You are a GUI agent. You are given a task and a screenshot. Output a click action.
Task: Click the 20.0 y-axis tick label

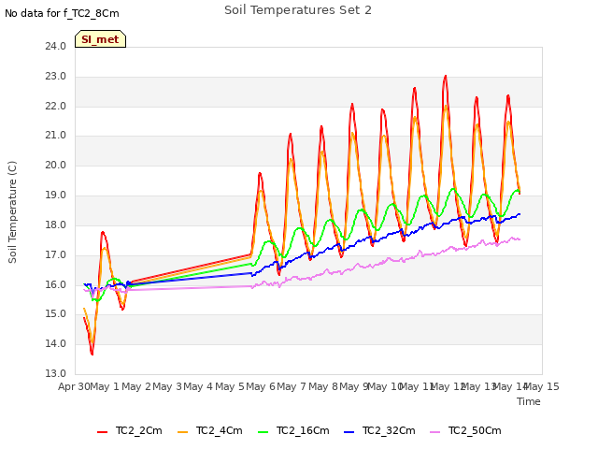pos(56,165)
